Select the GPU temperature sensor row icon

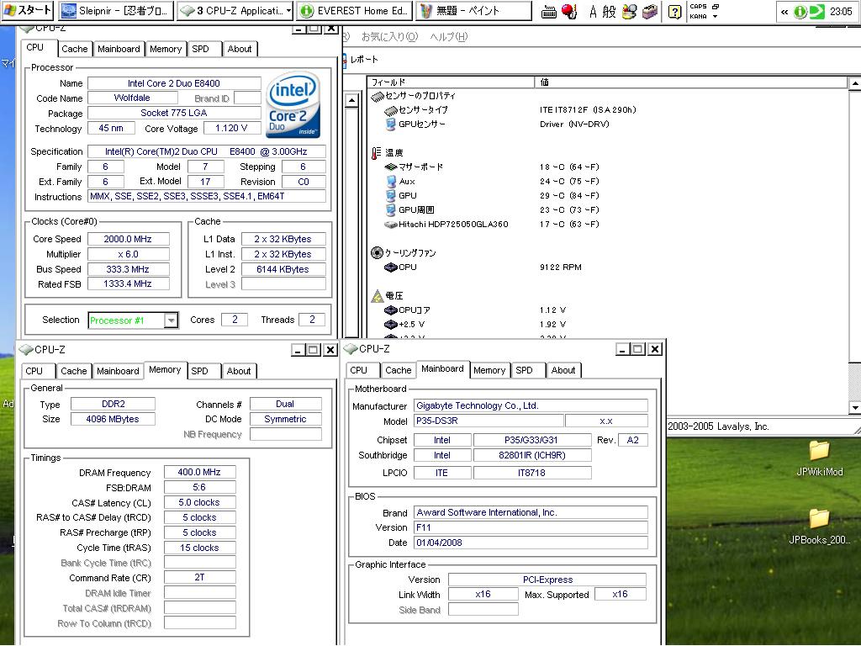click(x=391, y=195)
